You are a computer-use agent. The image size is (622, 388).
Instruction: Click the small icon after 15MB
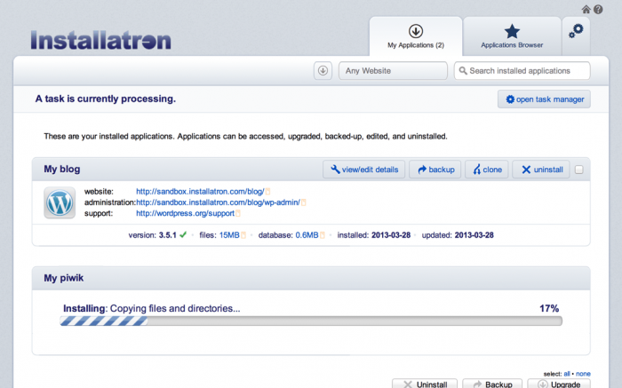[243, 235]
